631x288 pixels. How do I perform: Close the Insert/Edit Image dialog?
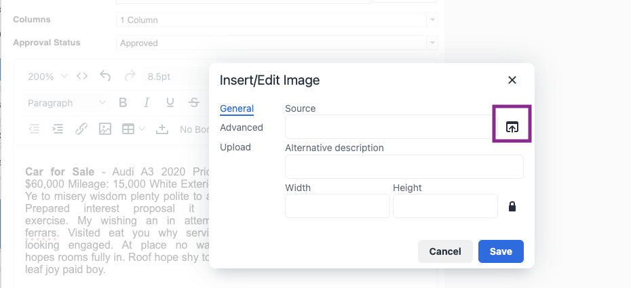pyautogui.click(x=512, y=80)
